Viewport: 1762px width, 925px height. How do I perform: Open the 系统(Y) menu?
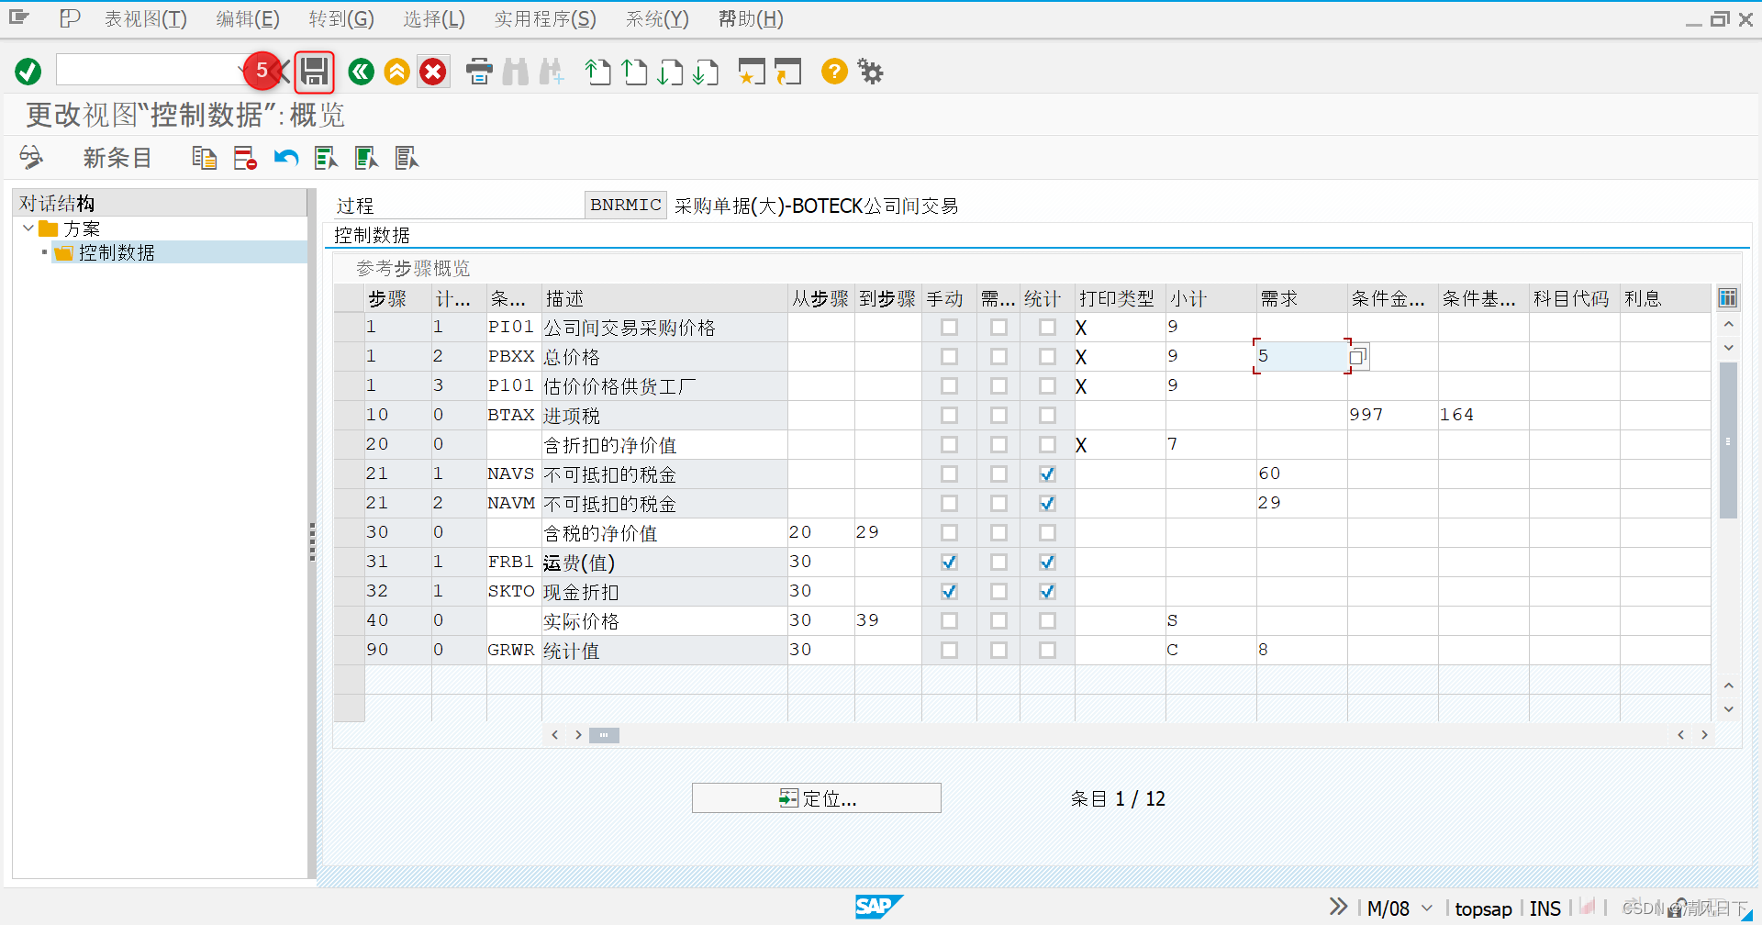click(657, 19)
